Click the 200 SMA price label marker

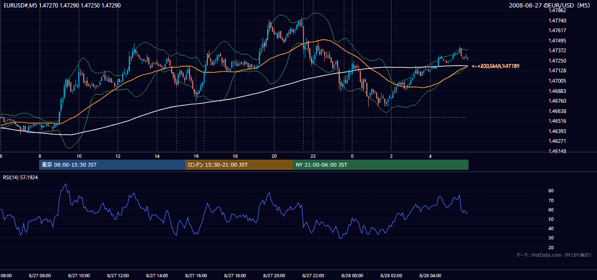coord(496,66)
